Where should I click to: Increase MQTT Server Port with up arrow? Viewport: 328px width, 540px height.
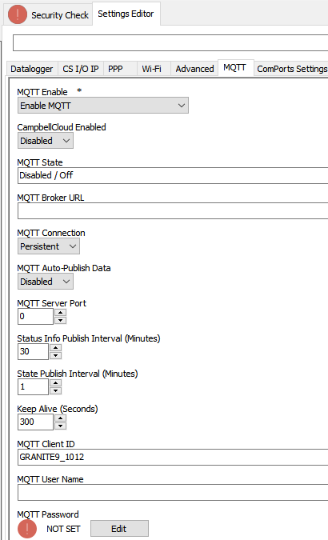point(60,312)
